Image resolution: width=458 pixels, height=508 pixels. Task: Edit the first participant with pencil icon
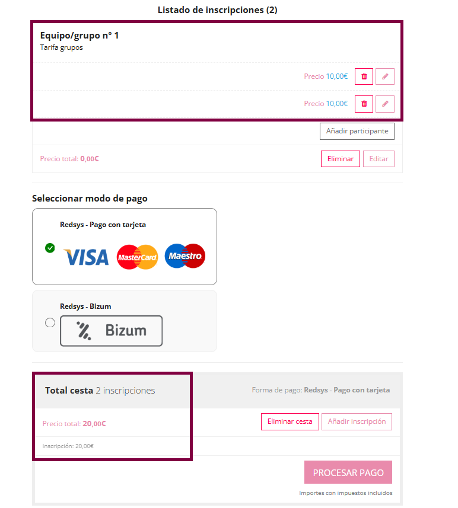coord(385,76)
